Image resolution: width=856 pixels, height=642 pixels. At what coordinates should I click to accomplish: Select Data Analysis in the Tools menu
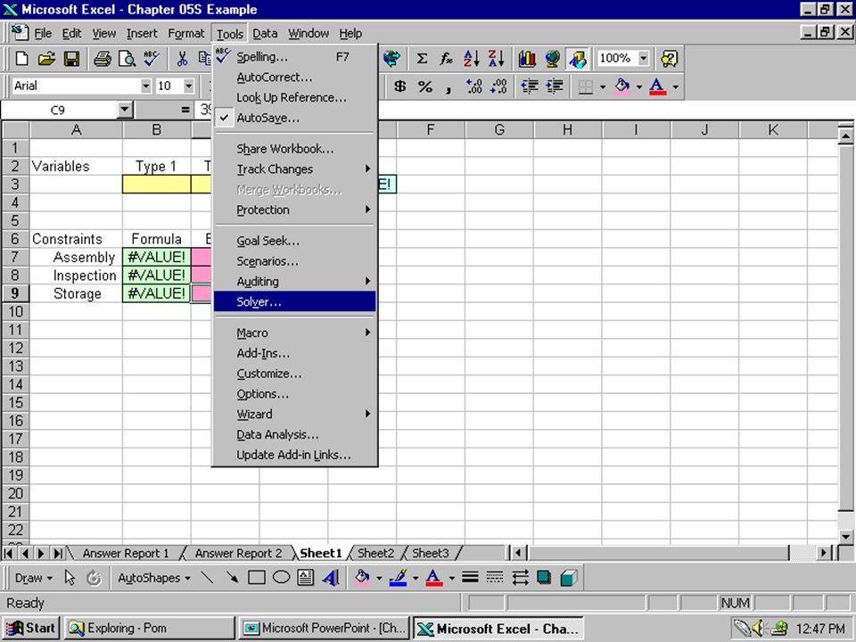295,434
